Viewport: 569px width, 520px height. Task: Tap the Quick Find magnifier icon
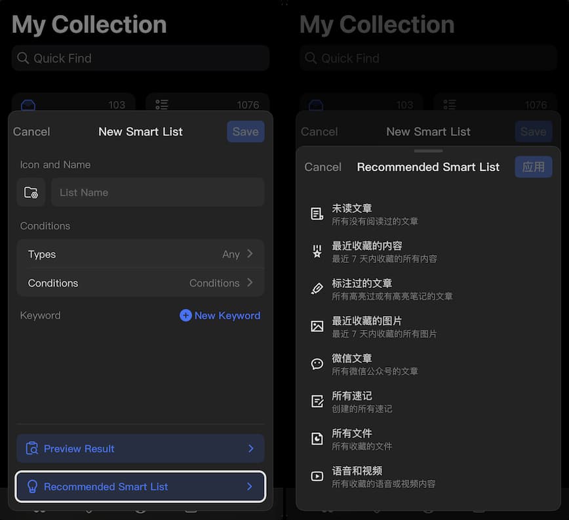(23, 58)
